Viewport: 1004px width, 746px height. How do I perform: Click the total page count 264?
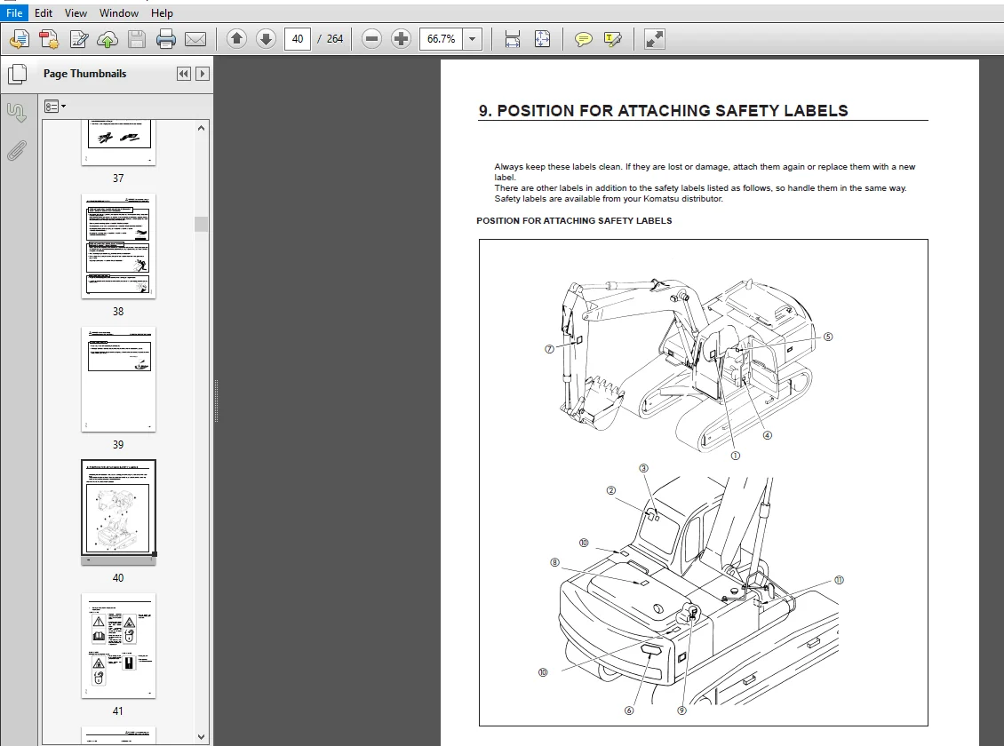[335, 39]
